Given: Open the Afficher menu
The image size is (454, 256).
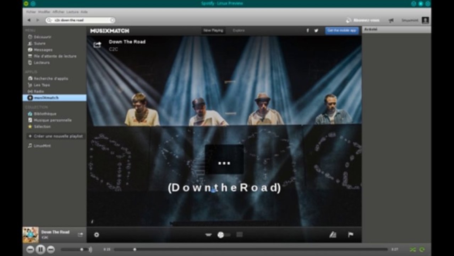Looking at the screenshot, I should [58, 12].
